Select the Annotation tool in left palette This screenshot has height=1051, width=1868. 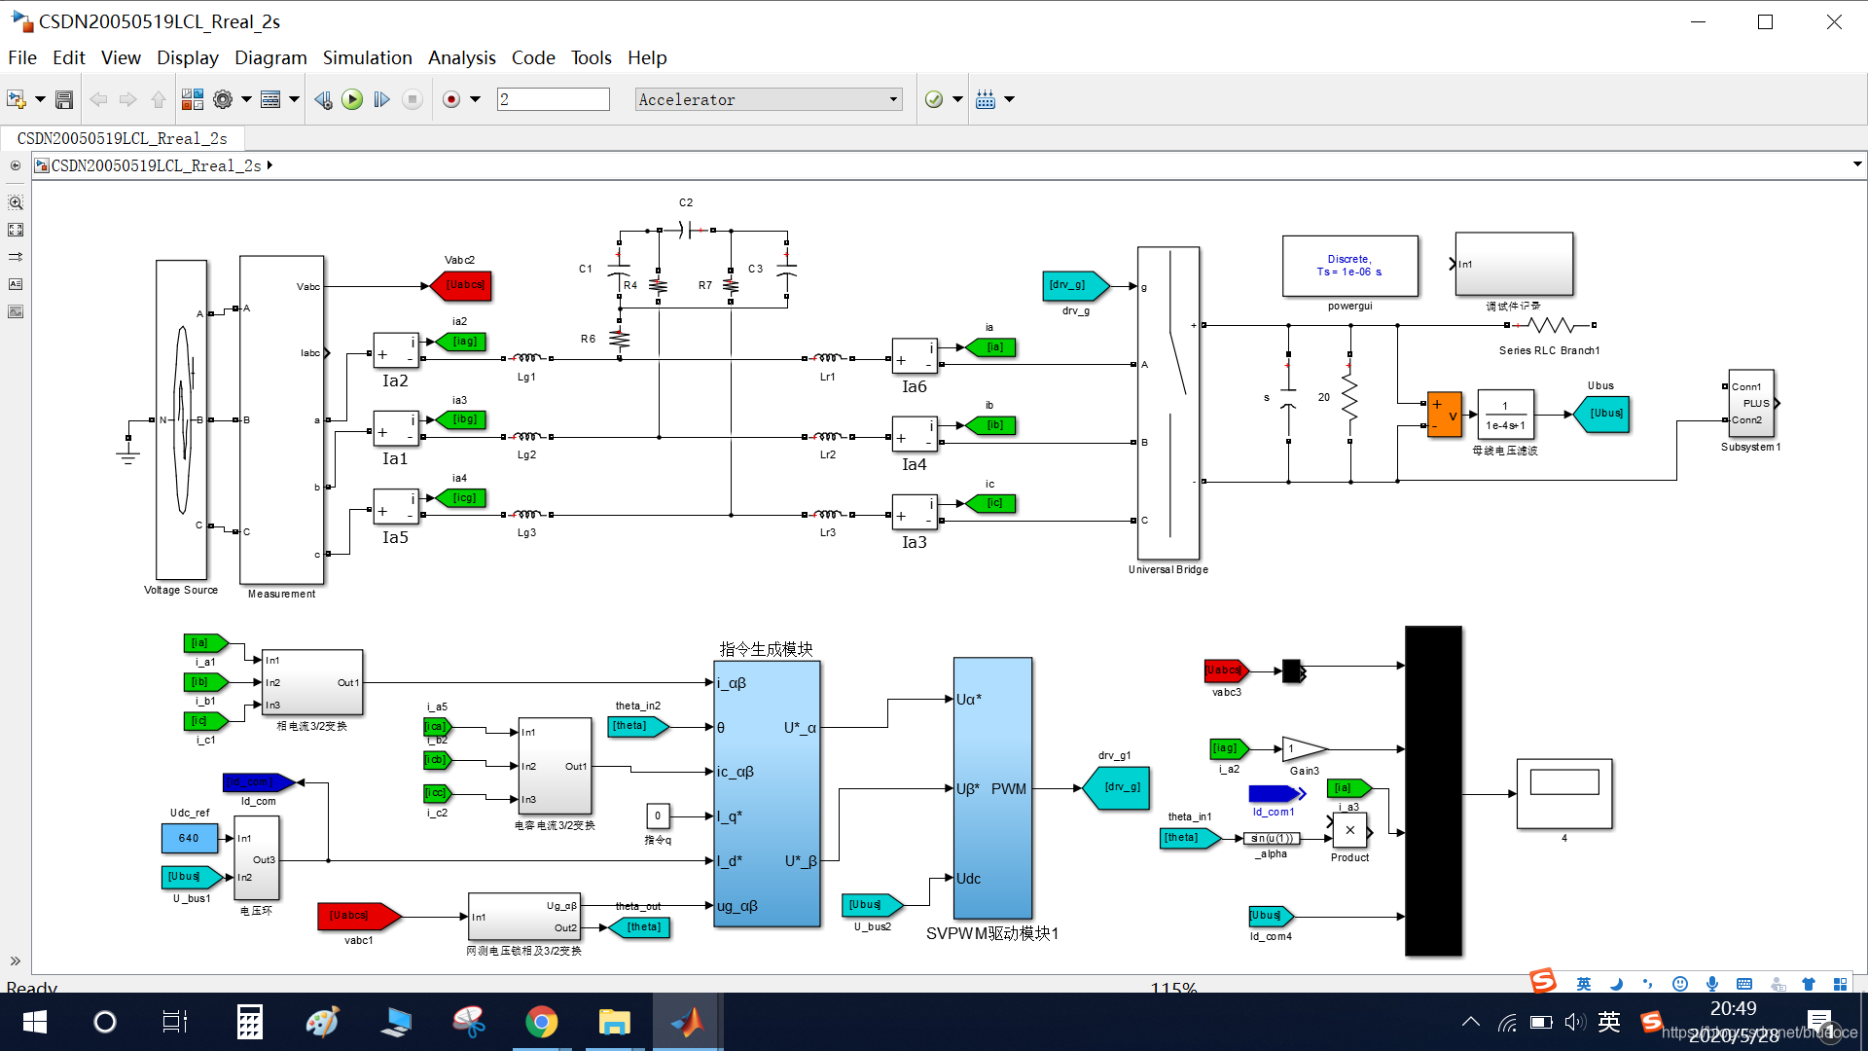coord(16,284)
